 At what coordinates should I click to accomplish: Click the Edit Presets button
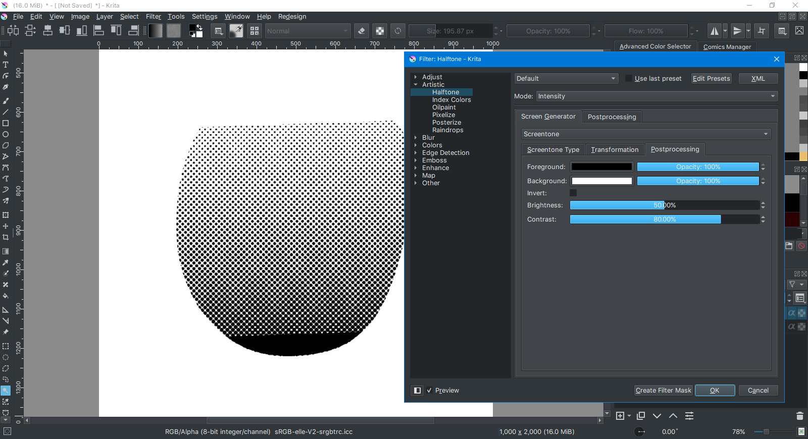tap(711, 79)
